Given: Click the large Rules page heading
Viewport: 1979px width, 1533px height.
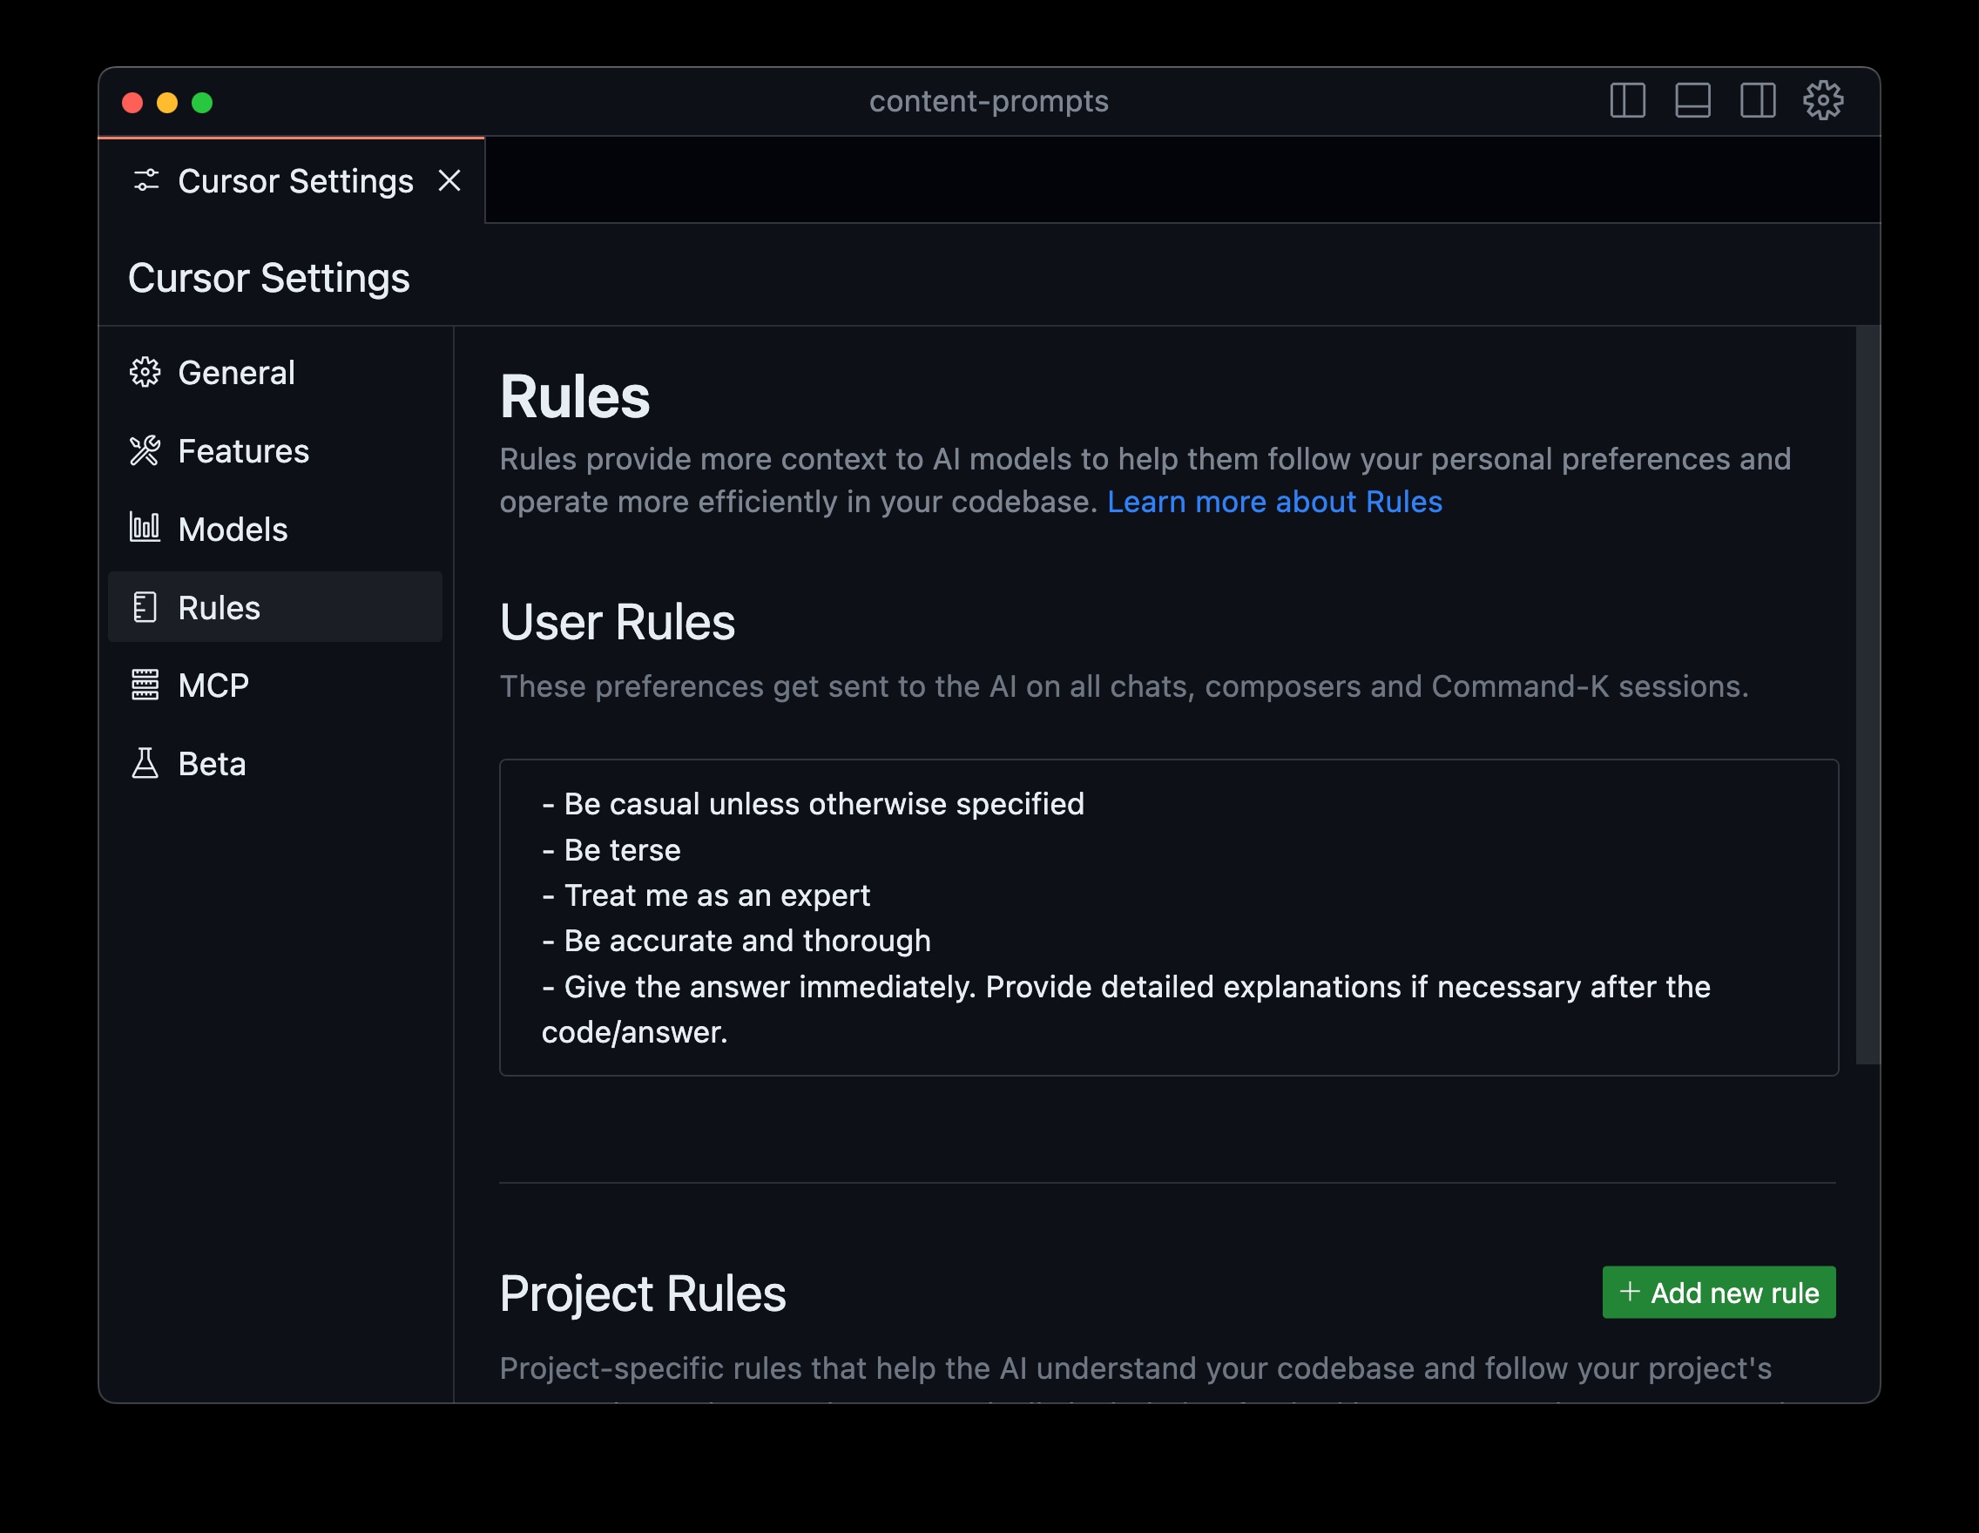Looking at the screenshot, I should click(575, 397).
